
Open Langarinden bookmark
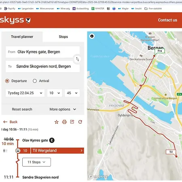tap(26, 8)
